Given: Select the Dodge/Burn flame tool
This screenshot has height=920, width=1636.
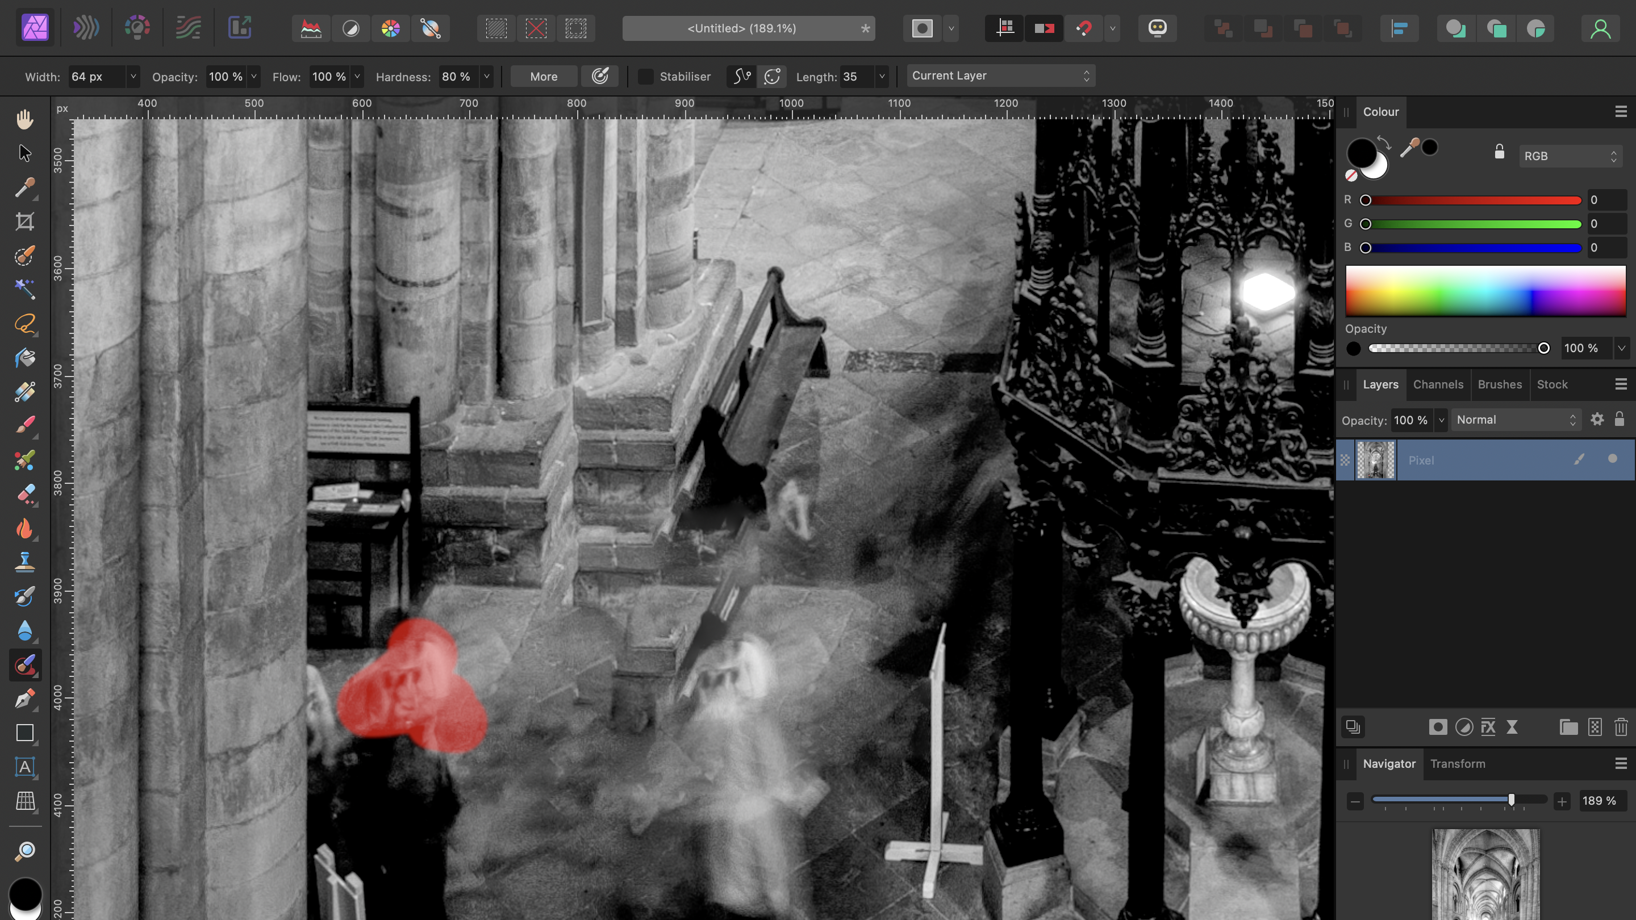Looking at the screenshot, I should tap(25, 528).
